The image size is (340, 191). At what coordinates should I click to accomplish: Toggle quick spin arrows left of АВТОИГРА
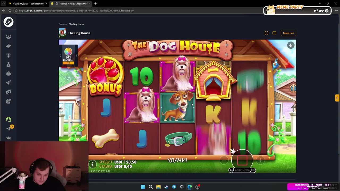pos(231,170)
